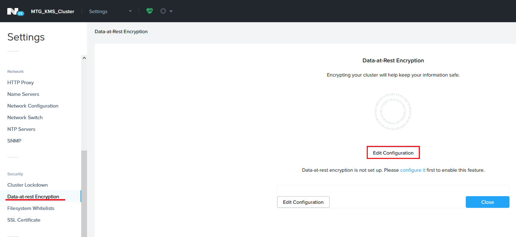Image resolution: width=516 pixels, height=237 pixels.
Task: Open SNMP settings
Action: pyautogui.click(x=14, y=141)
